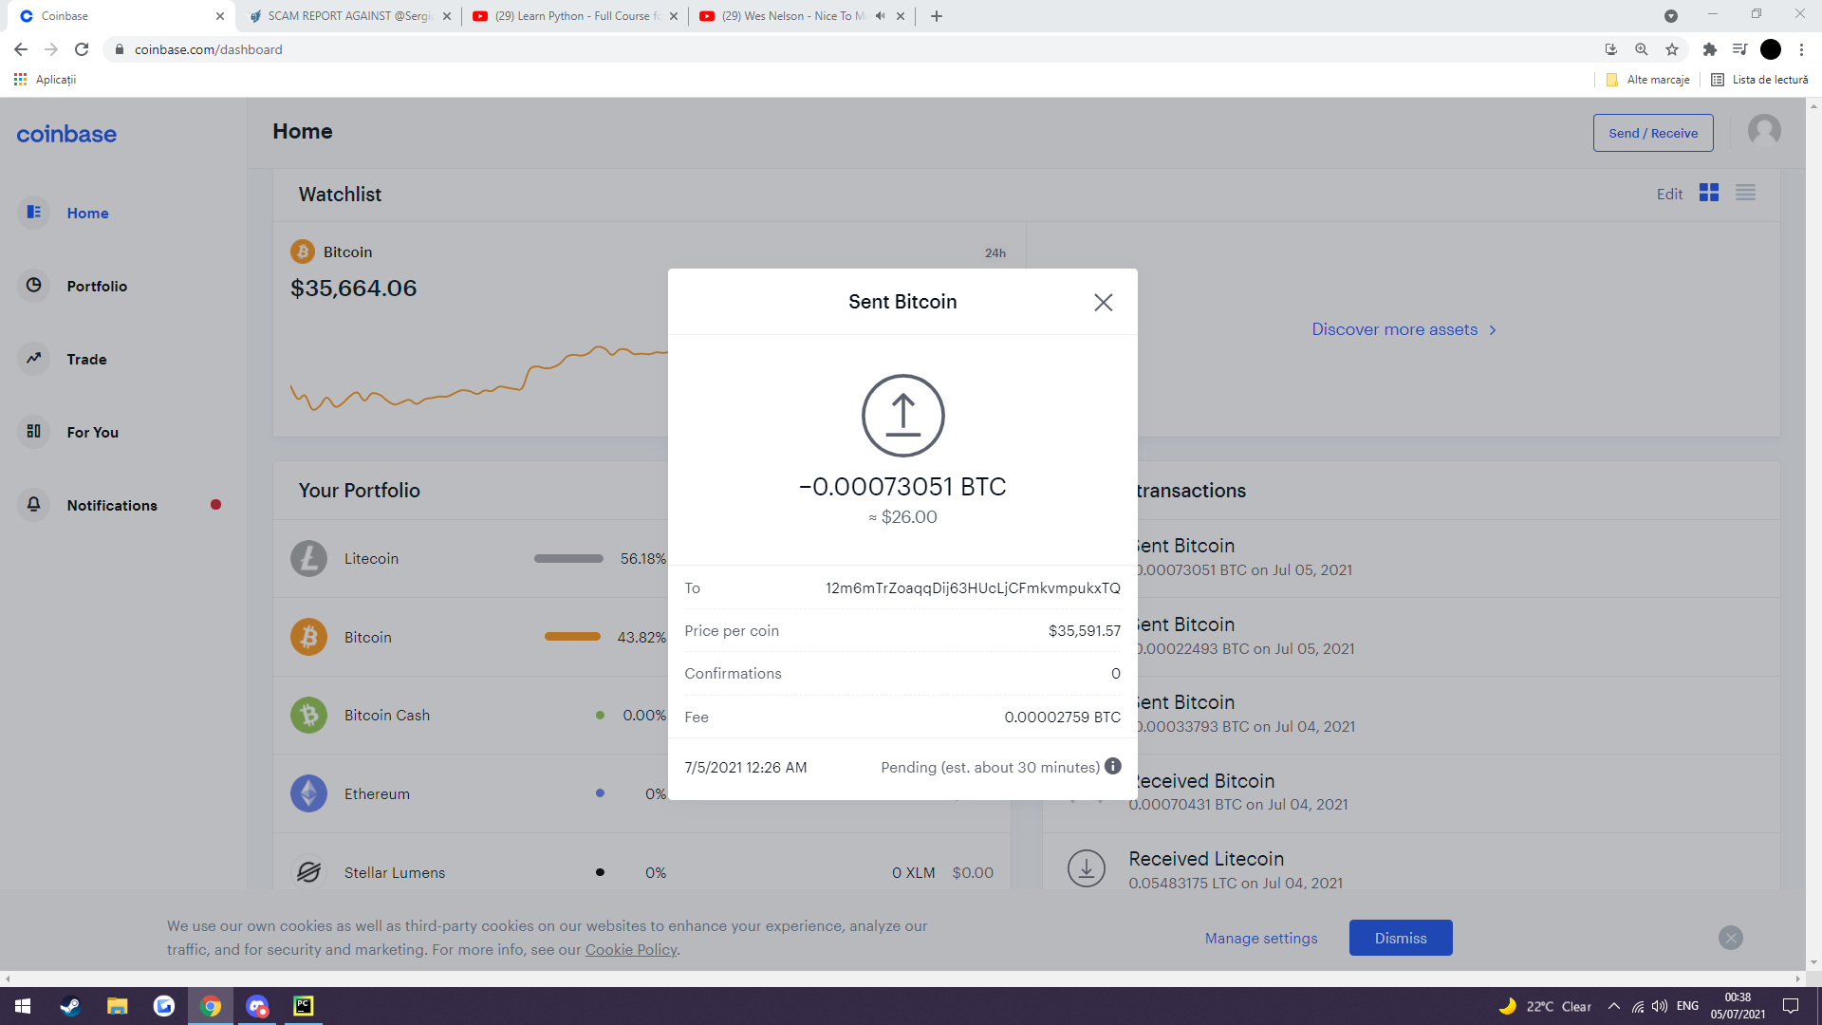The height and width of the screenshot is (1025, 1822).
Task: Open the Received Litecoin transaction
Action: [1411, 869]
